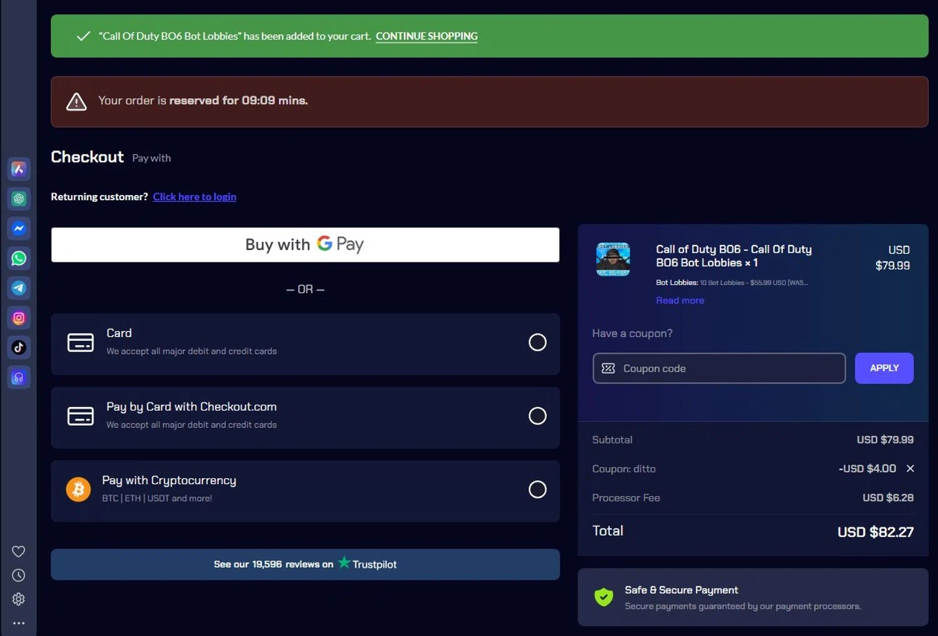Click the coupon ticket icon
The height and width of the screenshot is (636, 938).
[x=608, y=368]
